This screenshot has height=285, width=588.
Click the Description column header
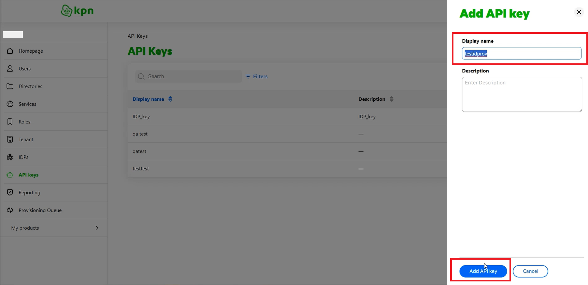(x=372, y=99)
